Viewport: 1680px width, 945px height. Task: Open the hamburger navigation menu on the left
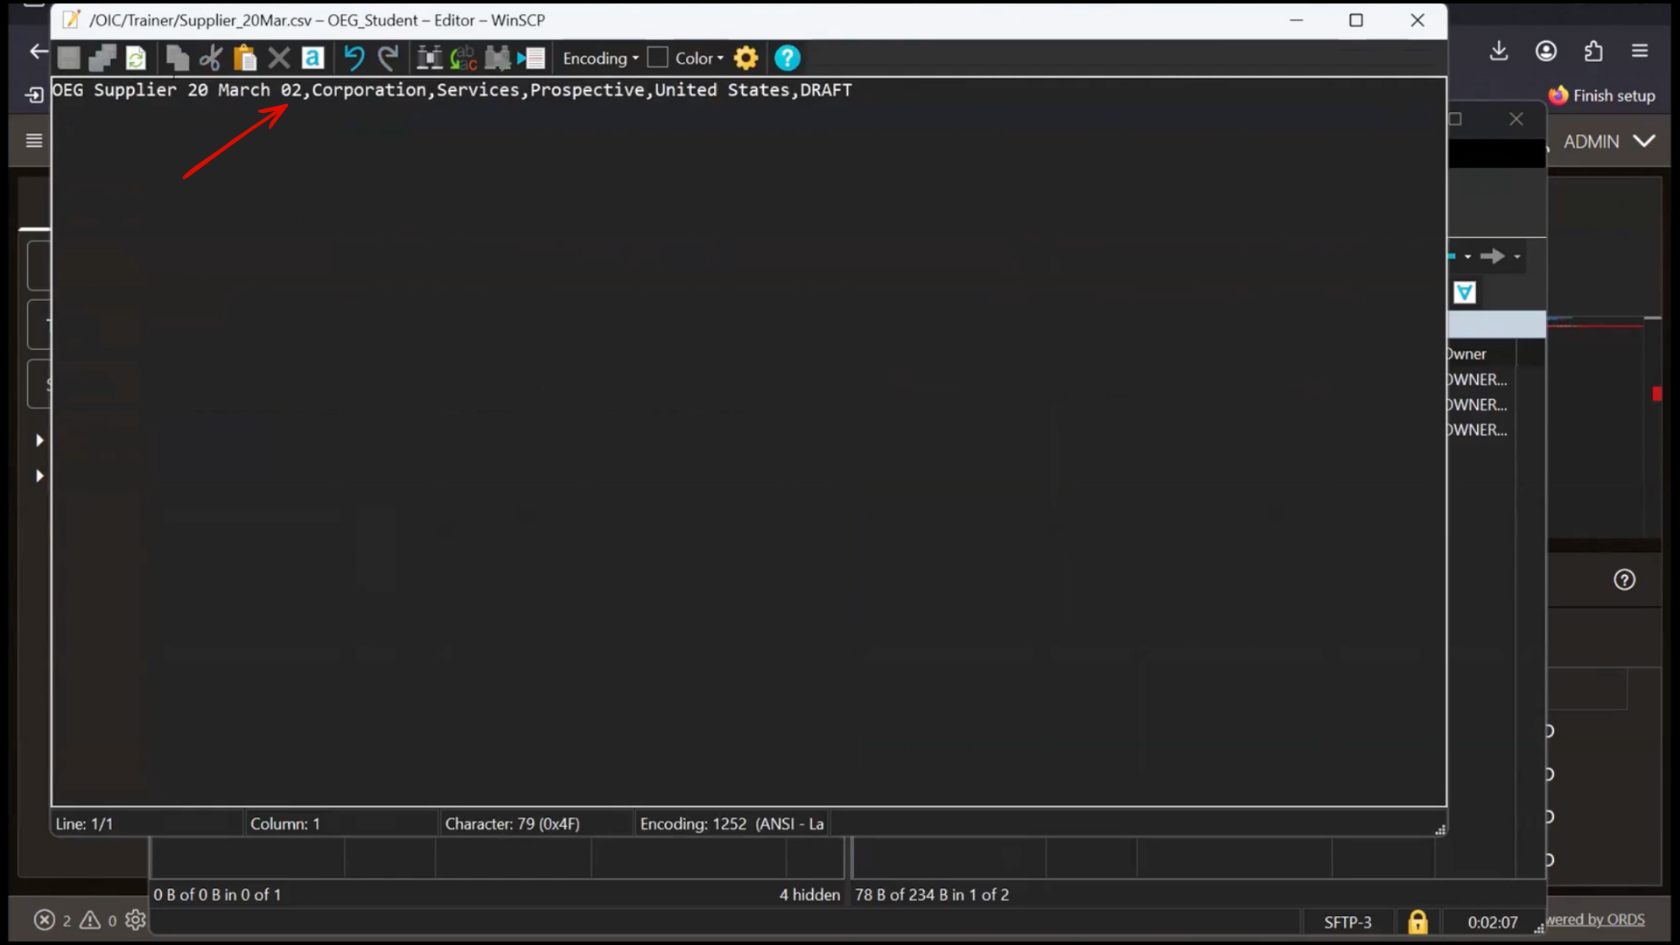click(34, 141)
